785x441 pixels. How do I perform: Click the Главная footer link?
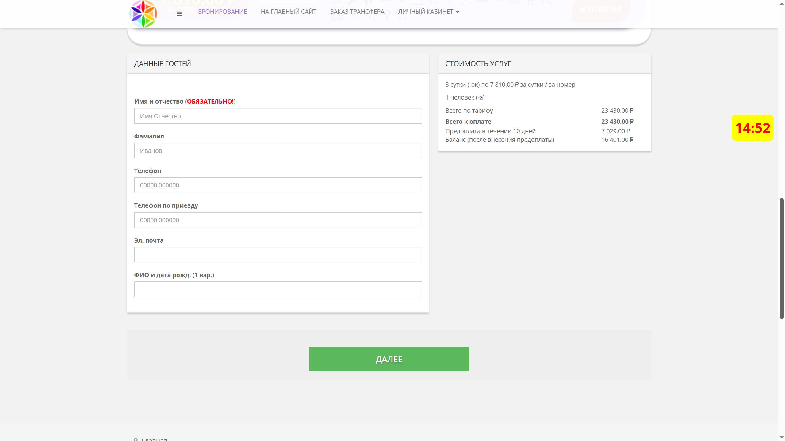click(154, 439)
